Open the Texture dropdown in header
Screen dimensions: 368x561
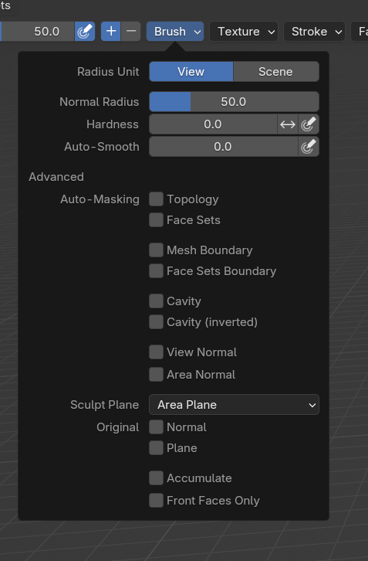click(244, 32)
